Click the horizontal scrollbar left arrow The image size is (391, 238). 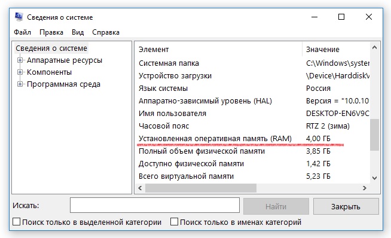coord(140,188)
